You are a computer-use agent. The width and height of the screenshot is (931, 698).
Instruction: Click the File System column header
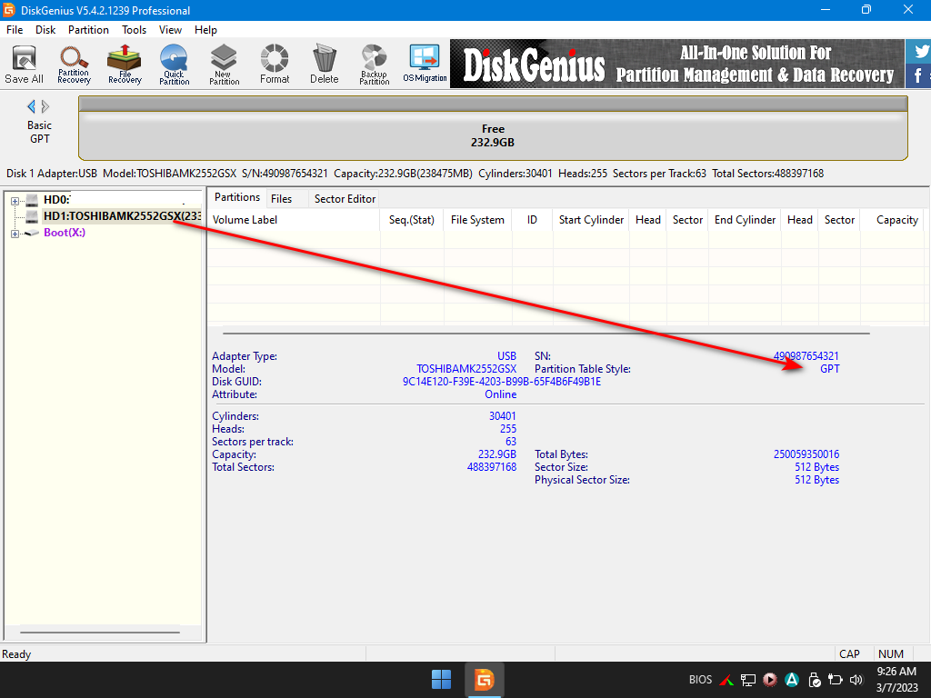(477, 220)
